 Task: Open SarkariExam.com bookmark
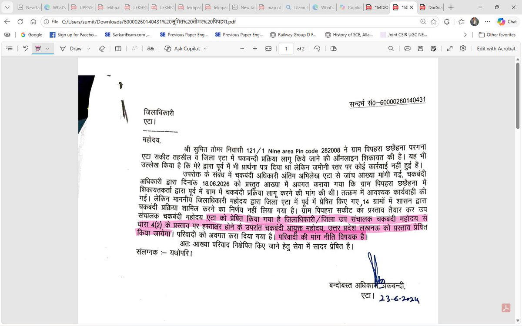[x=127, y=35]
